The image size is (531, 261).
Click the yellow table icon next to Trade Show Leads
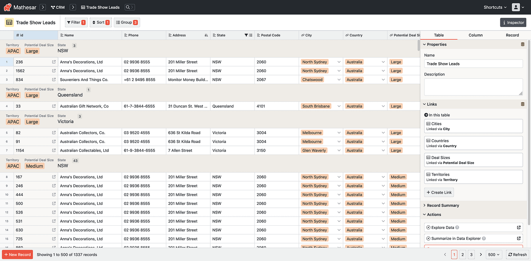tap(9, 22)
